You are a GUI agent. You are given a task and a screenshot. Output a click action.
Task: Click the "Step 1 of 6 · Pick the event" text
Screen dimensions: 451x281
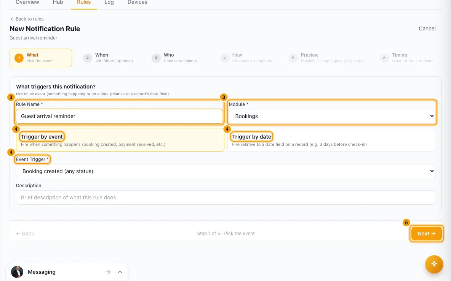(x=226, y=234)
